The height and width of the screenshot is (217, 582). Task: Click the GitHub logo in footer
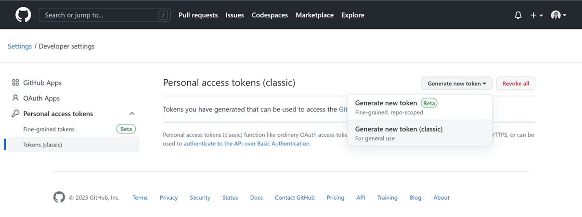click(x=59, y=197)
